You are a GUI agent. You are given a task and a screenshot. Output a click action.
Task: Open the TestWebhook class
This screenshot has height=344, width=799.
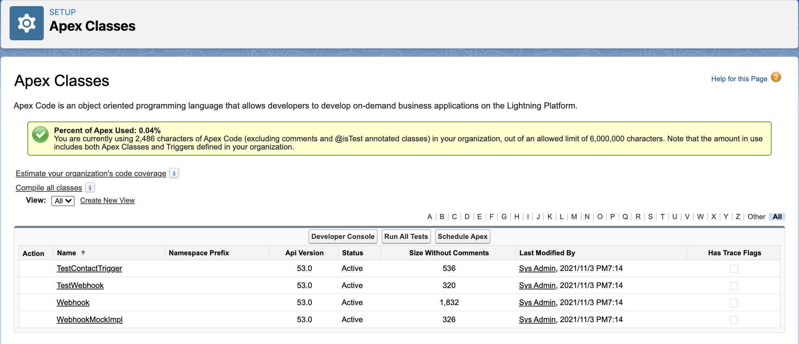click(80, 285)
